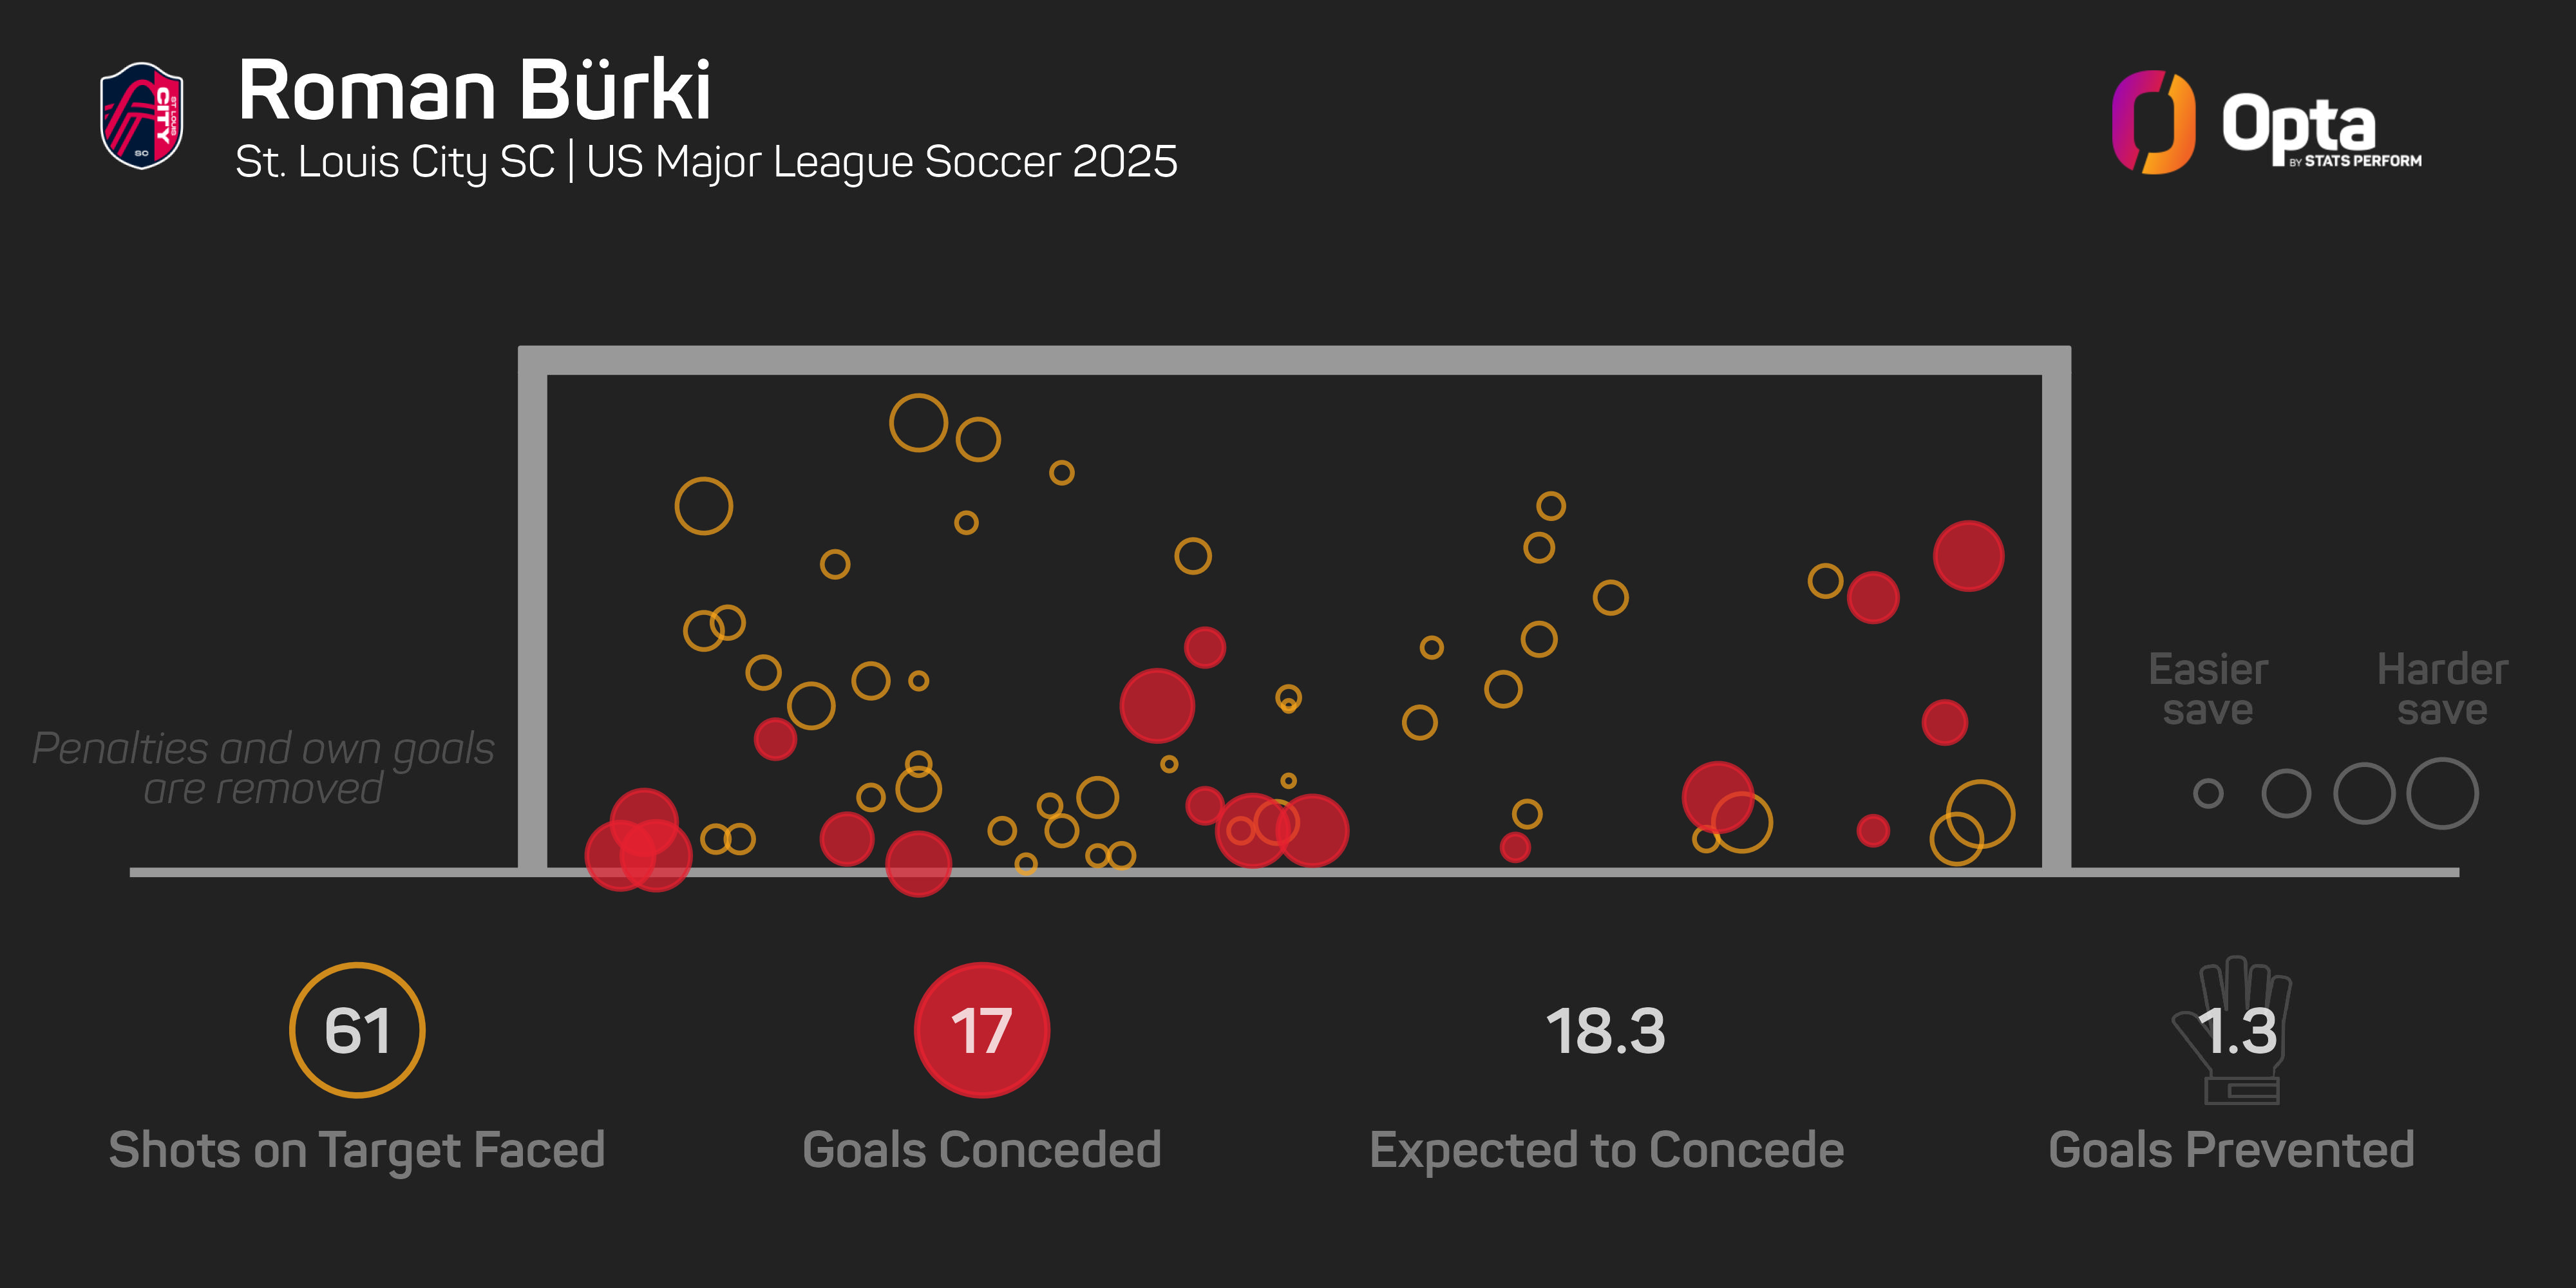This screenshot has height=1288, width=2576.
Task: Click the Expected to Concede label
Action: [1606, 1150]
